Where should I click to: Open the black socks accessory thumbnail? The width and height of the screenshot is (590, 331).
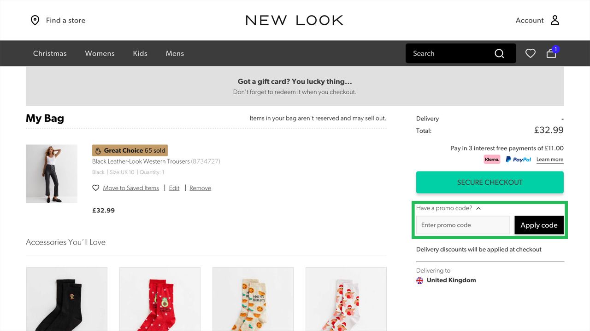pos(67,299)
